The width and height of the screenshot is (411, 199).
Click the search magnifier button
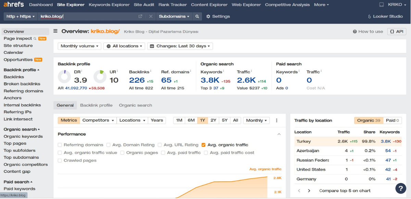point(197,16)
